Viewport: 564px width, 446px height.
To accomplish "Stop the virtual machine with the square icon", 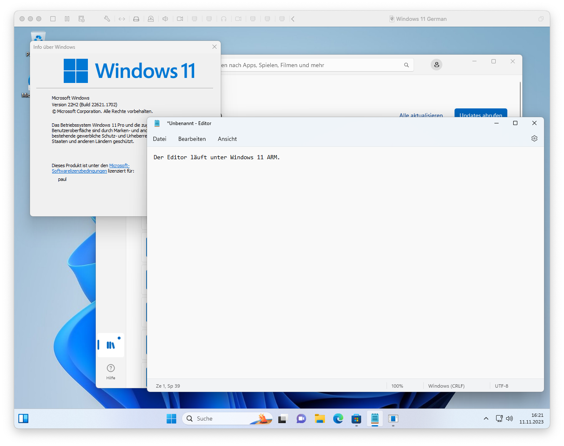I will (x=53, y=19).
